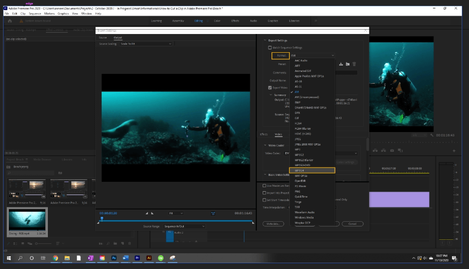
Task: Click the Delete Preset trash icon
Action: pos(354,64)
